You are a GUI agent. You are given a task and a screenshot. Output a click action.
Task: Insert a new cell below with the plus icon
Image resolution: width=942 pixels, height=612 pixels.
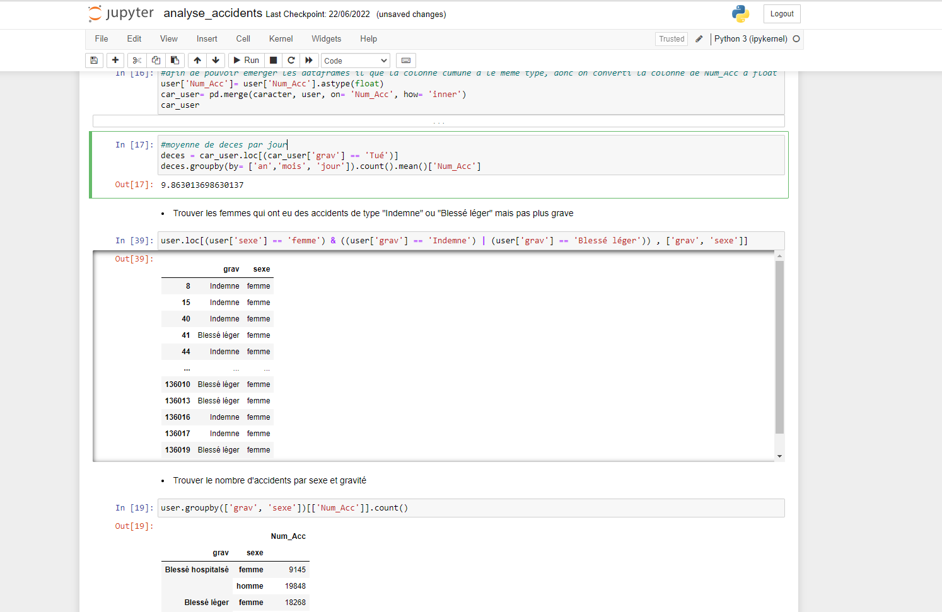coord(115,60)
